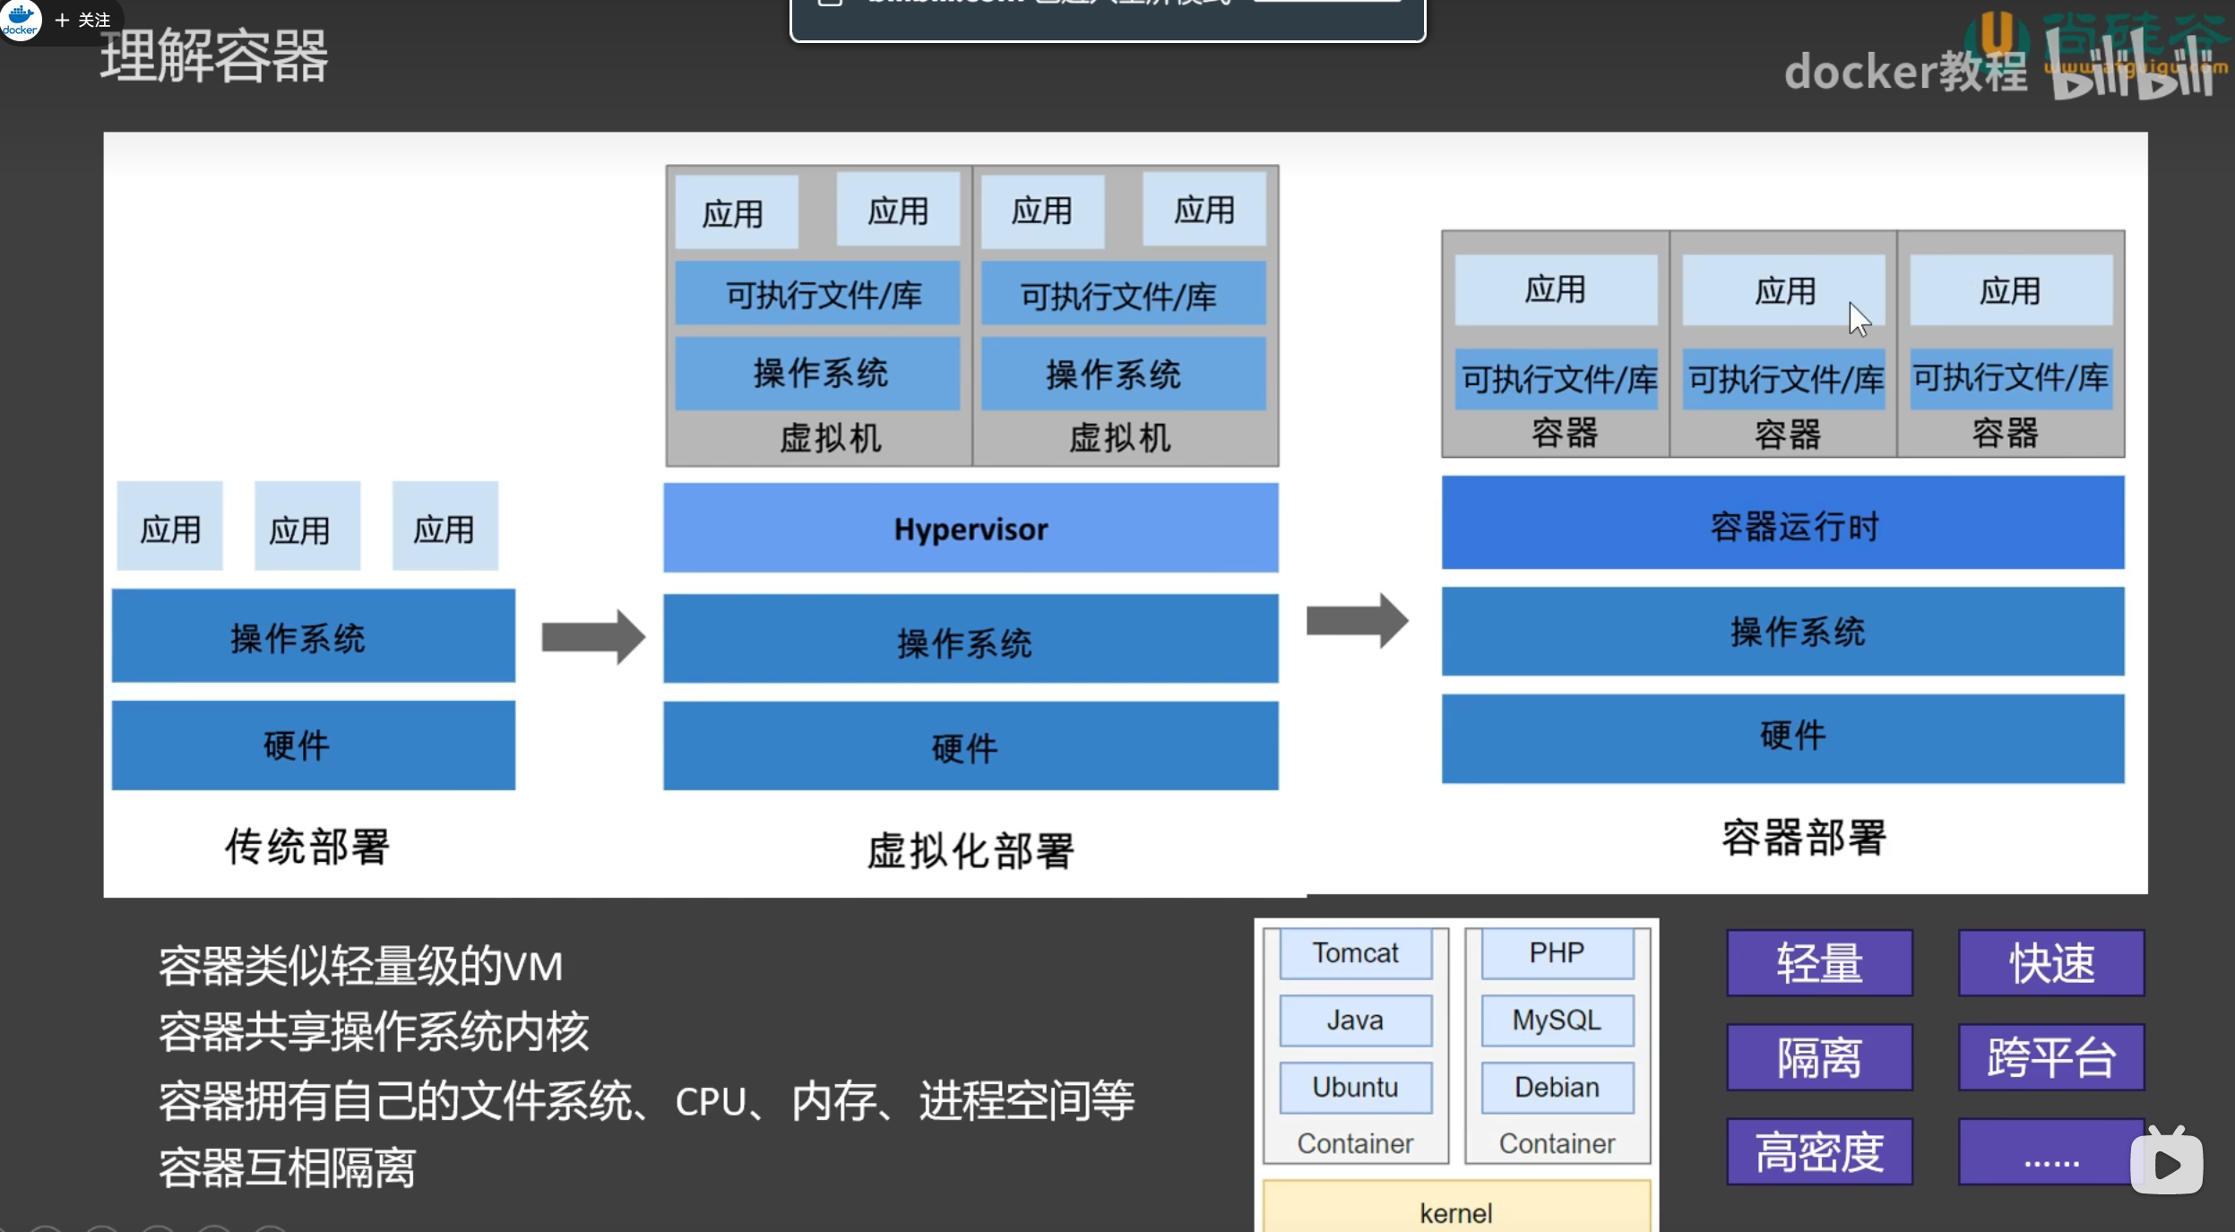This screenshot has height=1232, width=2235.
Task: Click the 轻量 purple tag
Action: tap(1819, 964)
